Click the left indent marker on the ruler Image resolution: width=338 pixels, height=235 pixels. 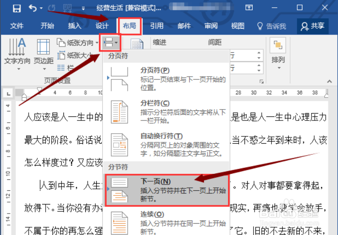pos(24,98)
